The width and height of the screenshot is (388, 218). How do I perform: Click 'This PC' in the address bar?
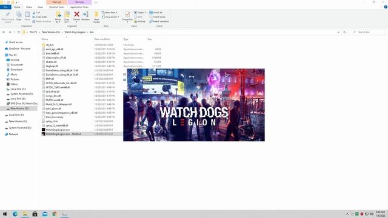coord(33,32)
